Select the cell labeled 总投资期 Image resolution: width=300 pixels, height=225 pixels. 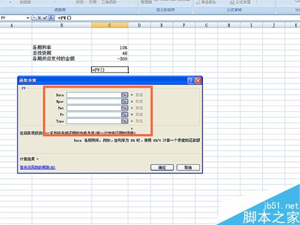(x=62, y=53)
